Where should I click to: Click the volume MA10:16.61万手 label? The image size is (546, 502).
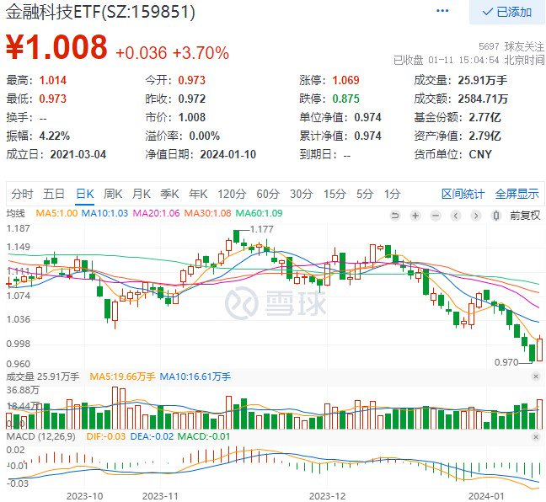click(x=195, y=376)
